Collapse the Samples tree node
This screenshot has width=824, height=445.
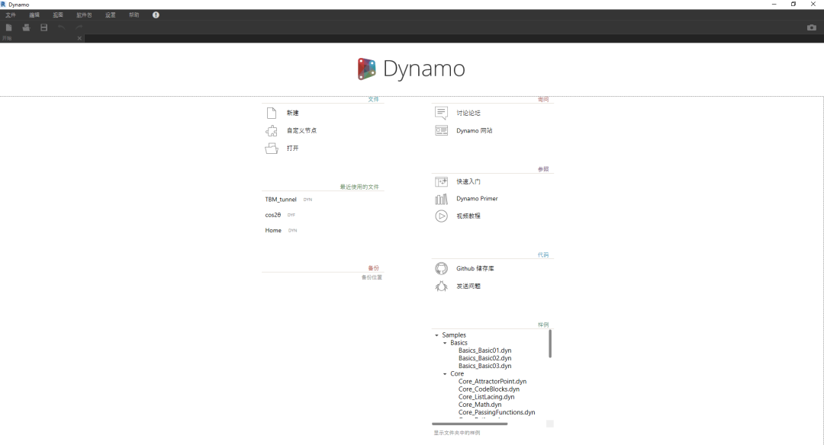(436, 335)
